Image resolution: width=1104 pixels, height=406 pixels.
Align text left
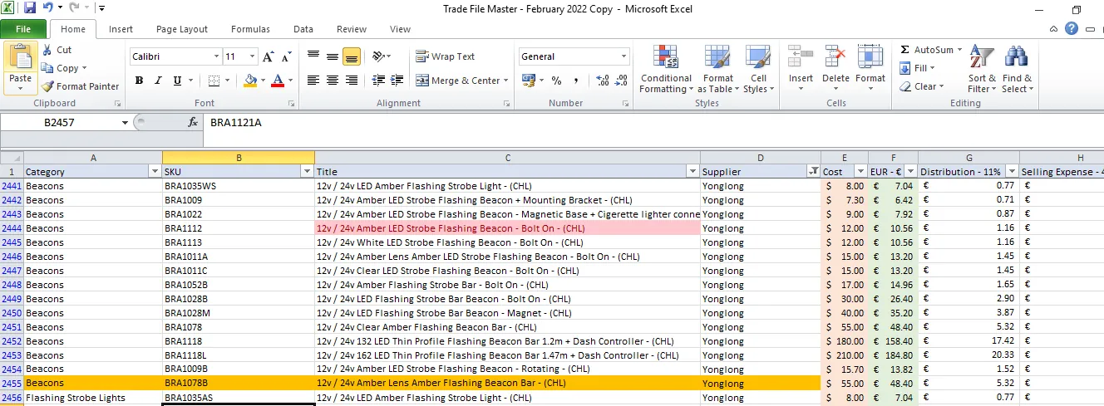point(313,81)
